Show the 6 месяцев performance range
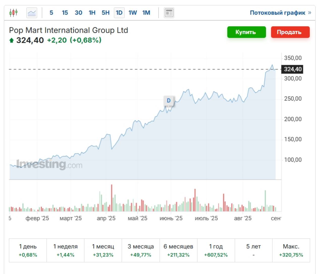The height and width of the screenshot is (274, 321). [x=178, y=250]
